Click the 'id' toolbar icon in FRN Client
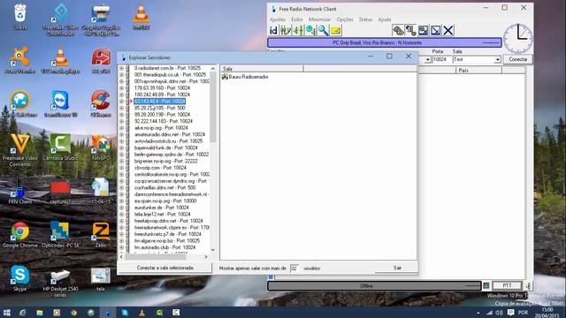The width and height of the screenshot is (566, 318). (273, 31)
